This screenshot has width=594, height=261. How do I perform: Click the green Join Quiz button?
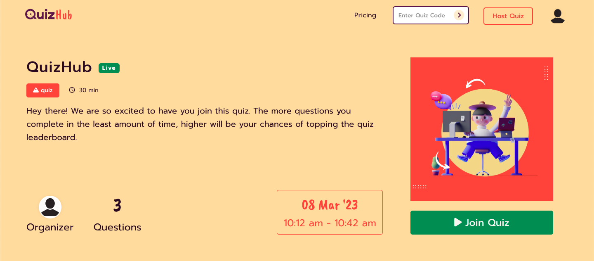coord(481,222)
